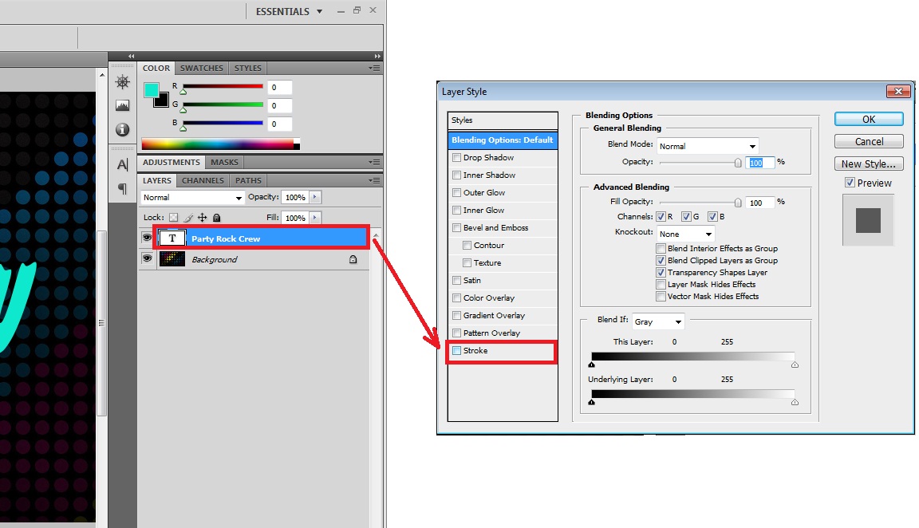Screen dimensions: 919x528
Task: Open the Essentials workspace dropdown
Action: tap(289, 11)
